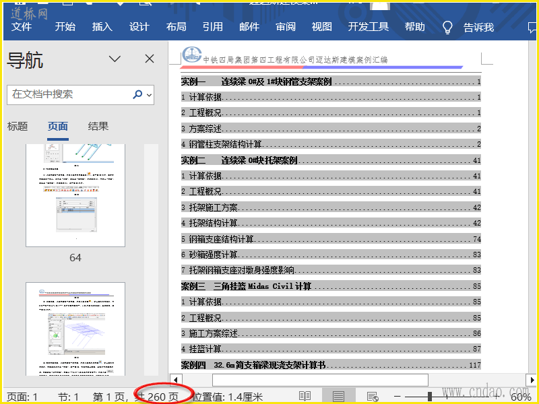This screenshot has width=539, height=404.
Task: Click the 案例三 三角挂篮 Midas Civil计算 entry
Action: point(331,286)
